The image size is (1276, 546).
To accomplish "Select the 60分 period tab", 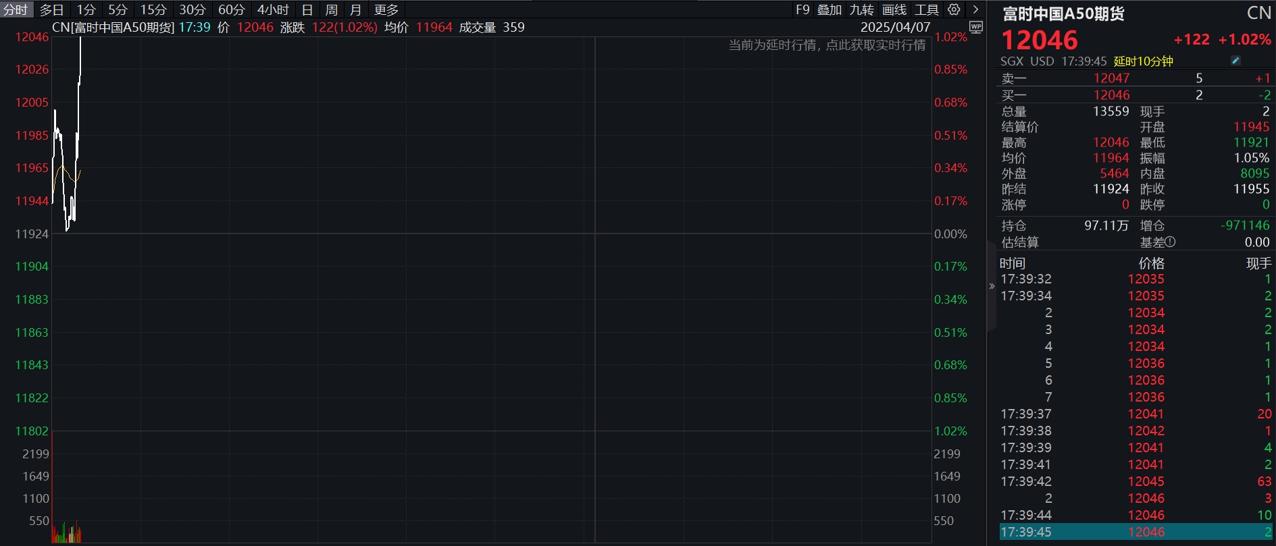I will [232, 9].
